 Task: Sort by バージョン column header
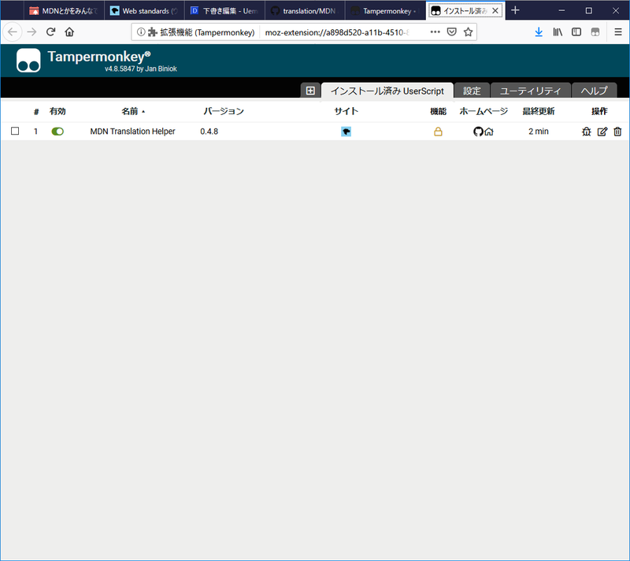(x=224, y=111)
